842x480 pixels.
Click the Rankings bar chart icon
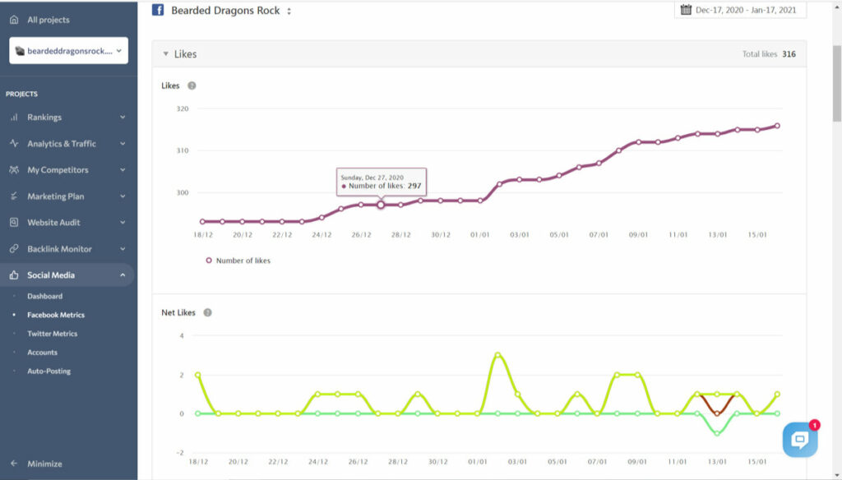[15, 117]
